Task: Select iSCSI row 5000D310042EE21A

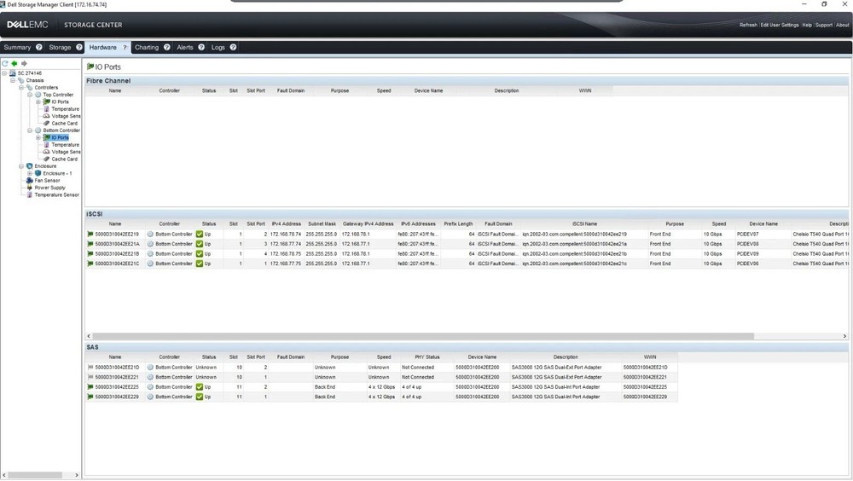Action: (x=467, y=244)
